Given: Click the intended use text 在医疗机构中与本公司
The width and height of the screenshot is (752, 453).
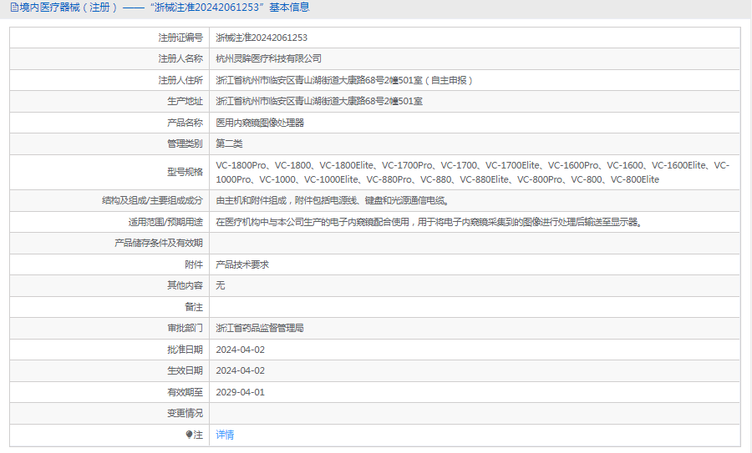Looking at the screenshot, I should 429,222.
